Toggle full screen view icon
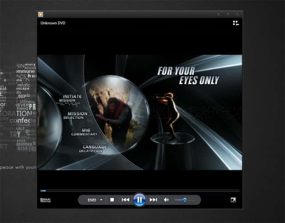The height and width of the screenshot is (223, 285). pyautogui.click(x=233, y=200)
